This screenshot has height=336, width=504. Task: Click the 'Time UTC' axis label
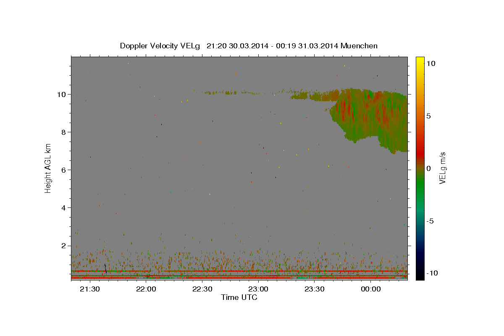pos(239,297)
